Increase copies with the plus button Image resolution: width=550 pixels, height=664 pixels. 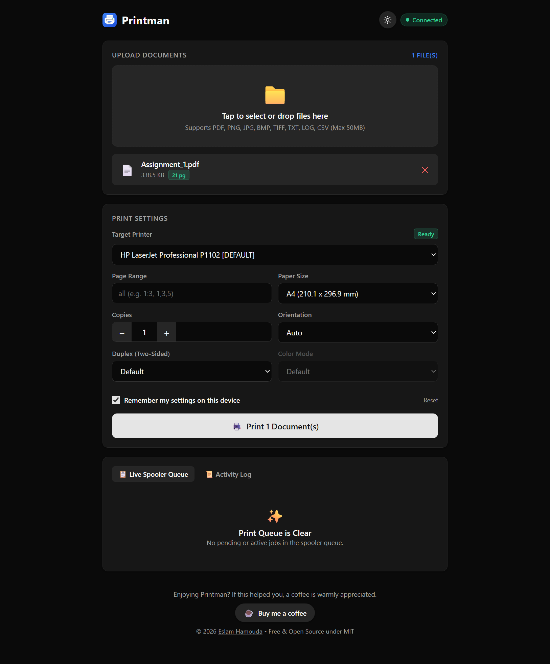click(166, 332)
